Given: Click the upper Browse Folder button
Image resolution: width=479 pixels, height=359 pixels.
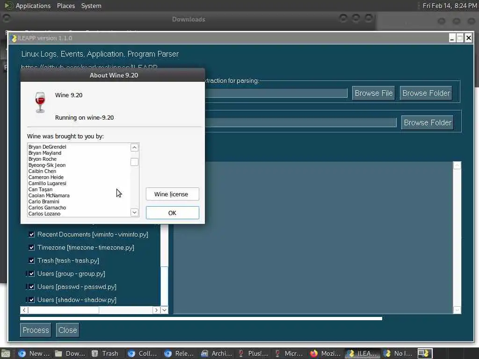Looking at the screenshot, I should pos(426,93).
